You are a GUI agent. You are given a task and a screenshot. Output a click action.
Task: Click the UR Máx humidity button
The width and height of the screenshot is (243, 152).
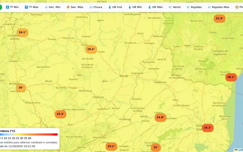point(155,7)
